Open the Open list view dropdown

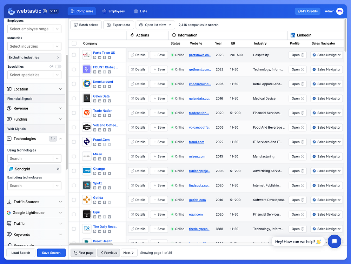(155, 25)
